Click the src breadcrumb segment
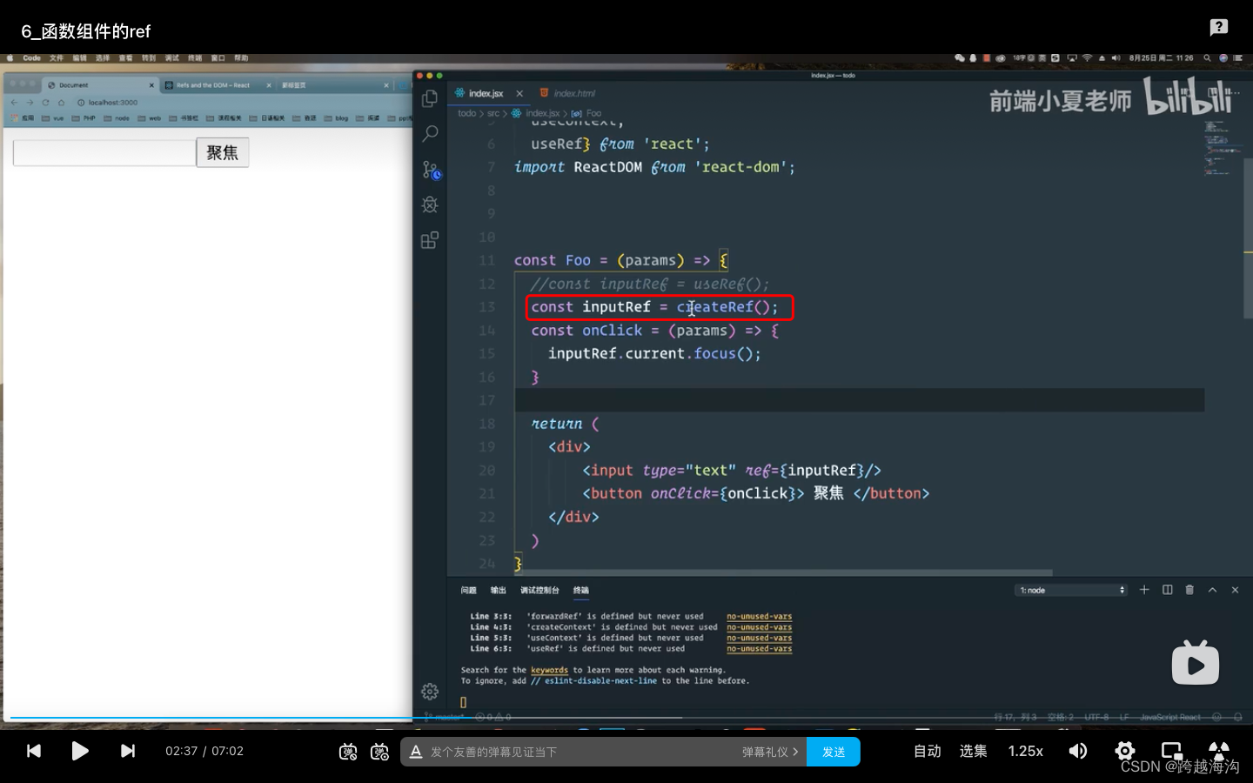The width and height of the screenshot is (1253, 783). (x=493, y=113)
